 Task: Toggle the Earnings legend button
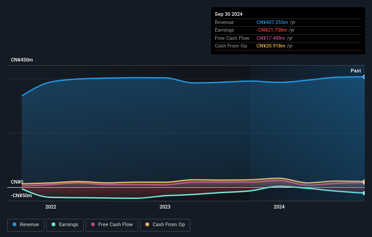(65, 225)
